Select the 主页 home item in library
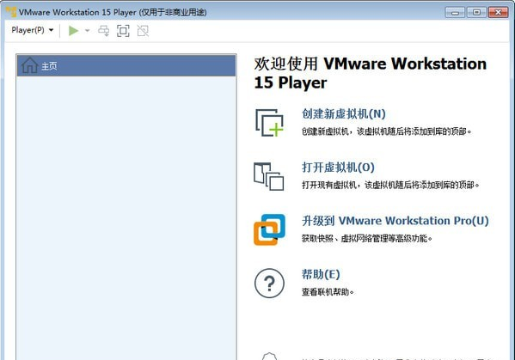 pyautogui.click(x=126, y=65)
